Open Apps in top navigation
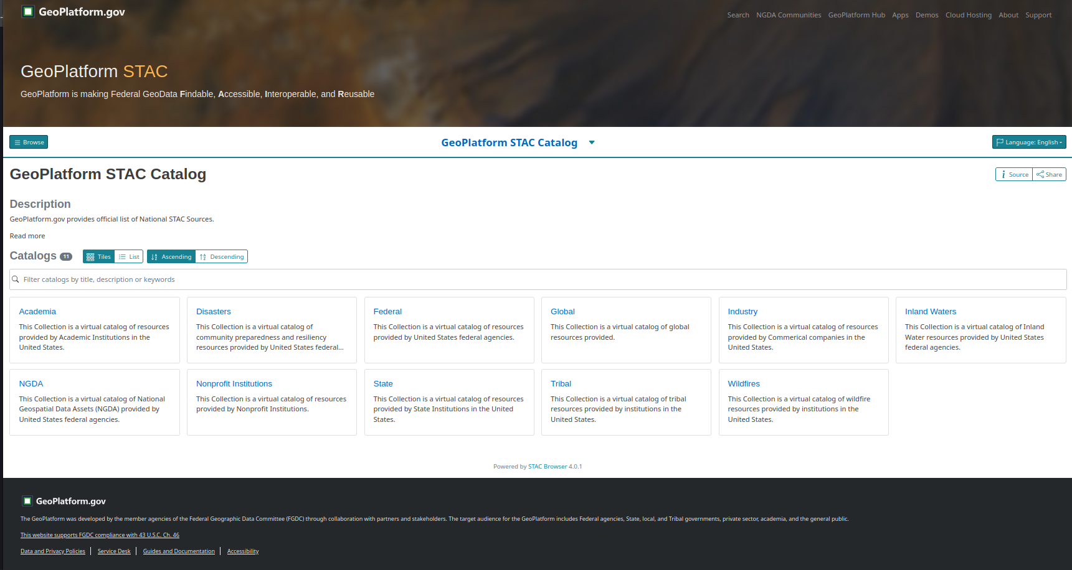 click(900, 15)
